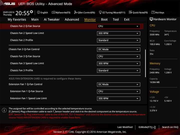
Task: Open the Exit tab
Action: [126, 19]
